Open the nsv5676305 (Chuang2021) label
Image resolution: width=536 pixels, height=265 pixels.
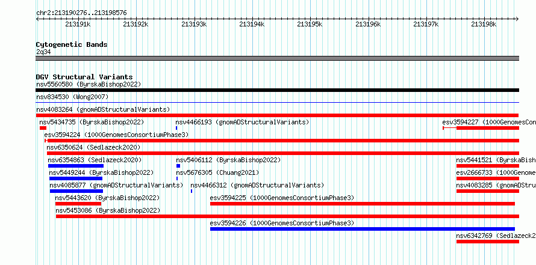click(x=217, y=172)
